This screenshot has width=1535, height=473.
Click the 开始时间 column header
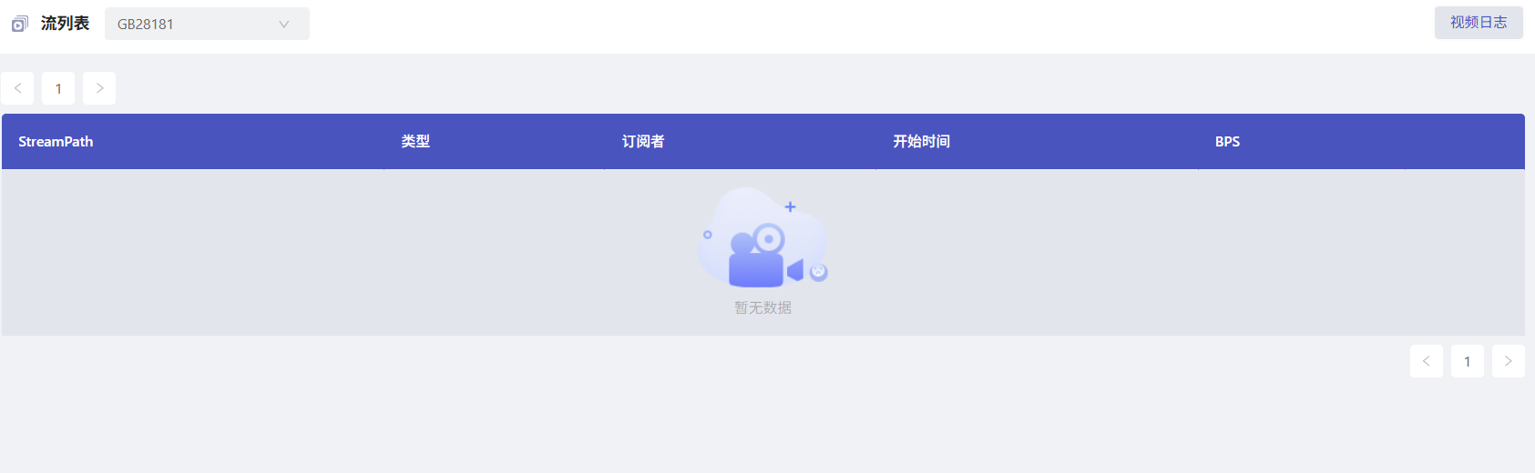921,142
